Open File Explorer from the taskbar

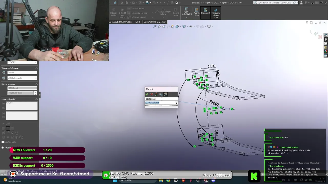pyautogui.click(x=161, y=180)
